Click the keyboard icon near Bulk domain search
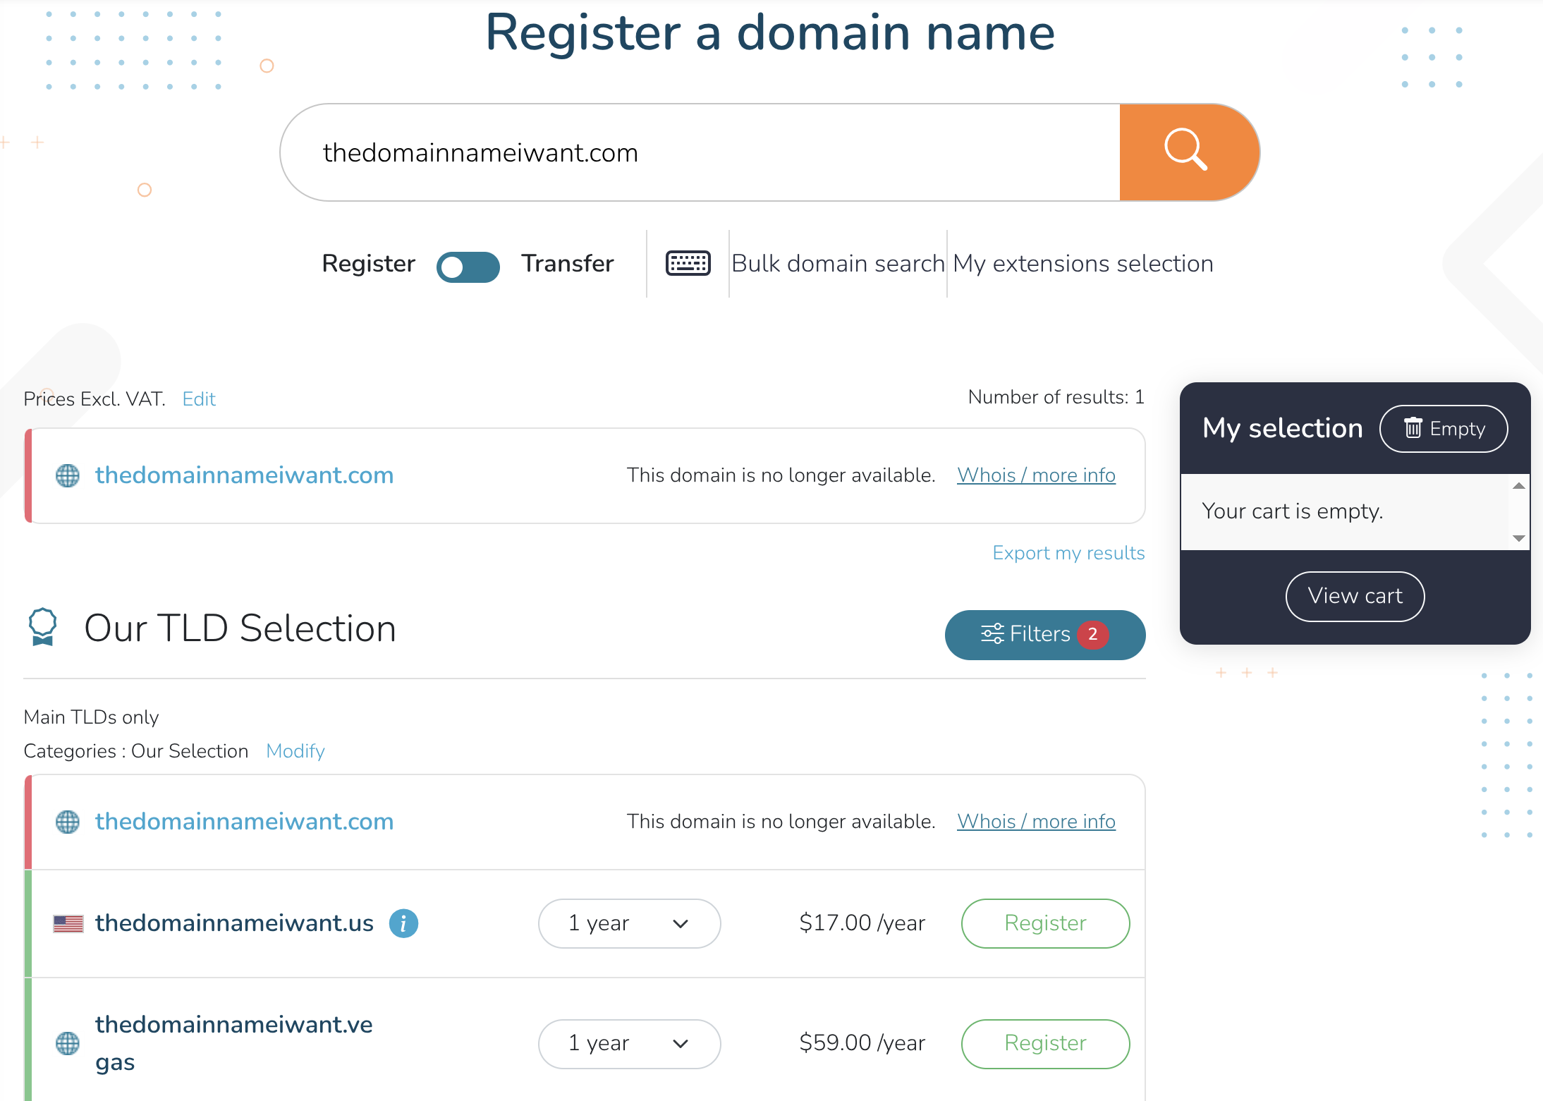Image resolution: width=1543 pixels, height=1101 pixels. [x=688, y=263]
